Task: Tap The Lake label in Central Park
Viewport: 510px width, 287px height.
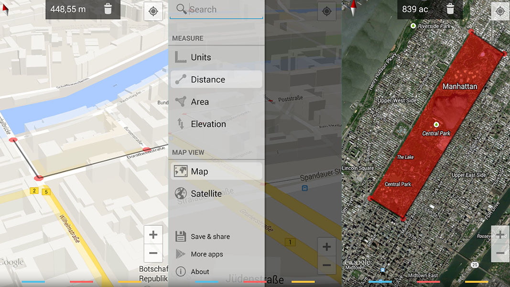Action: pyautogui.click(x=405, y=157)
